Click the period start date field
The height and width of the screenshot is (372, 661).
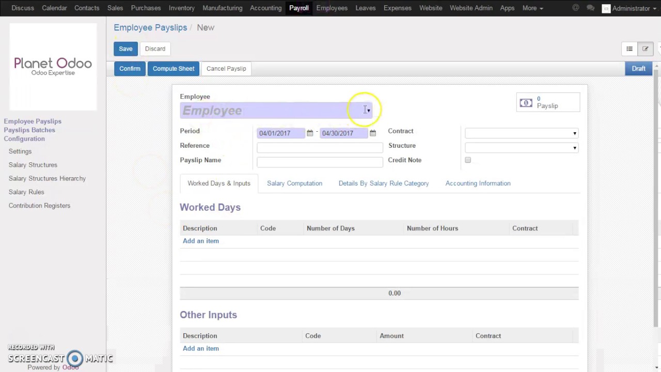tap(281, 133)
